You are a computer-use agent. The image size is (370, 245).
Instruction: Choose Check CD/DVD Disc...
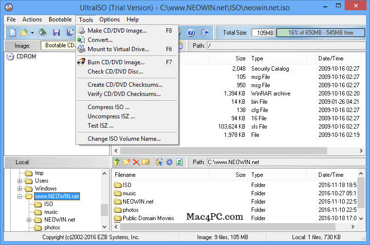[x=127, y=71]
